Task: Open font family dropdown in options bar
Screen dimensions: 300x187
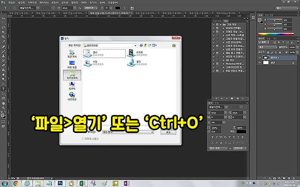Action: [x=38, y=8]
